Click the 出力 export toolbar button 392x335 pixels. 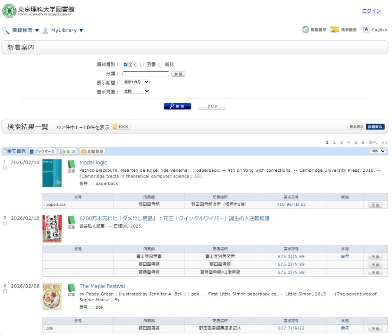(x=68, y=151)
